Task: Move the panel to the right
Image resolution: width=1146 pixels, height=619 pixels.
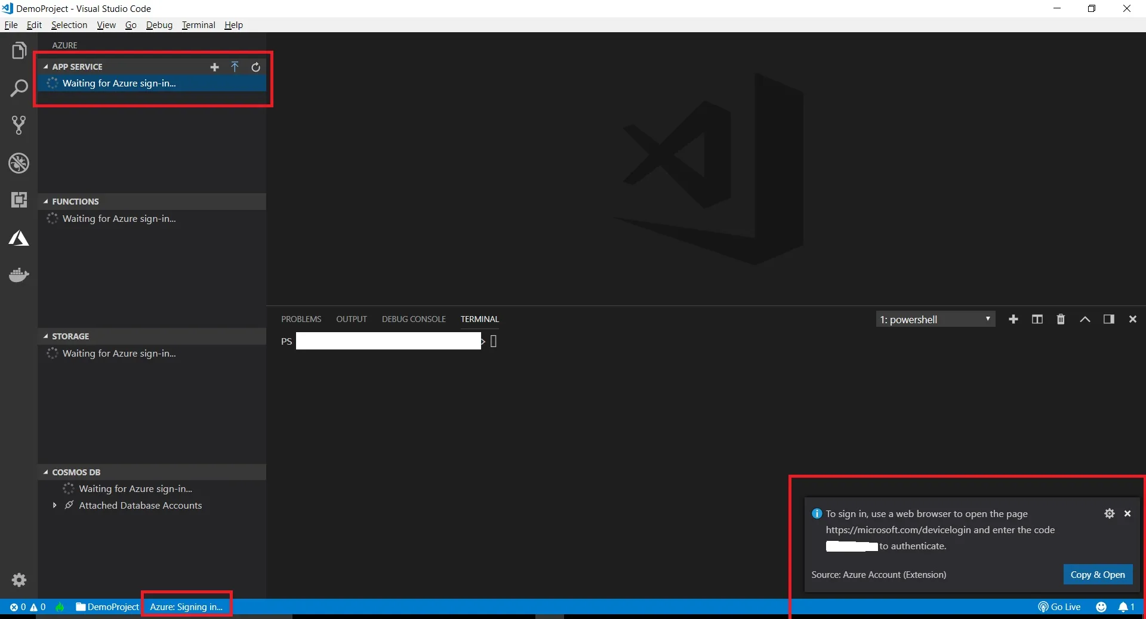Action: [1109, 319]
